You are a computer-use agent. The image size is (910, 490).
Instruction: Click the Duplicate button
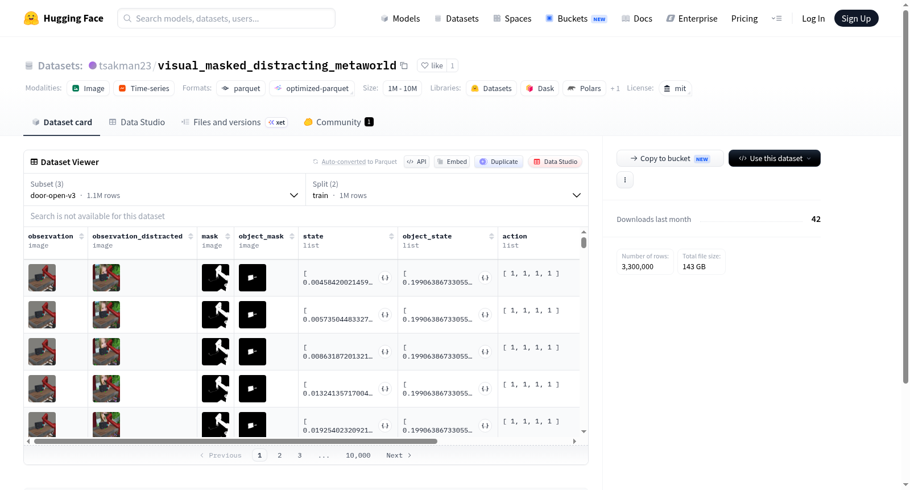[498, 162]
